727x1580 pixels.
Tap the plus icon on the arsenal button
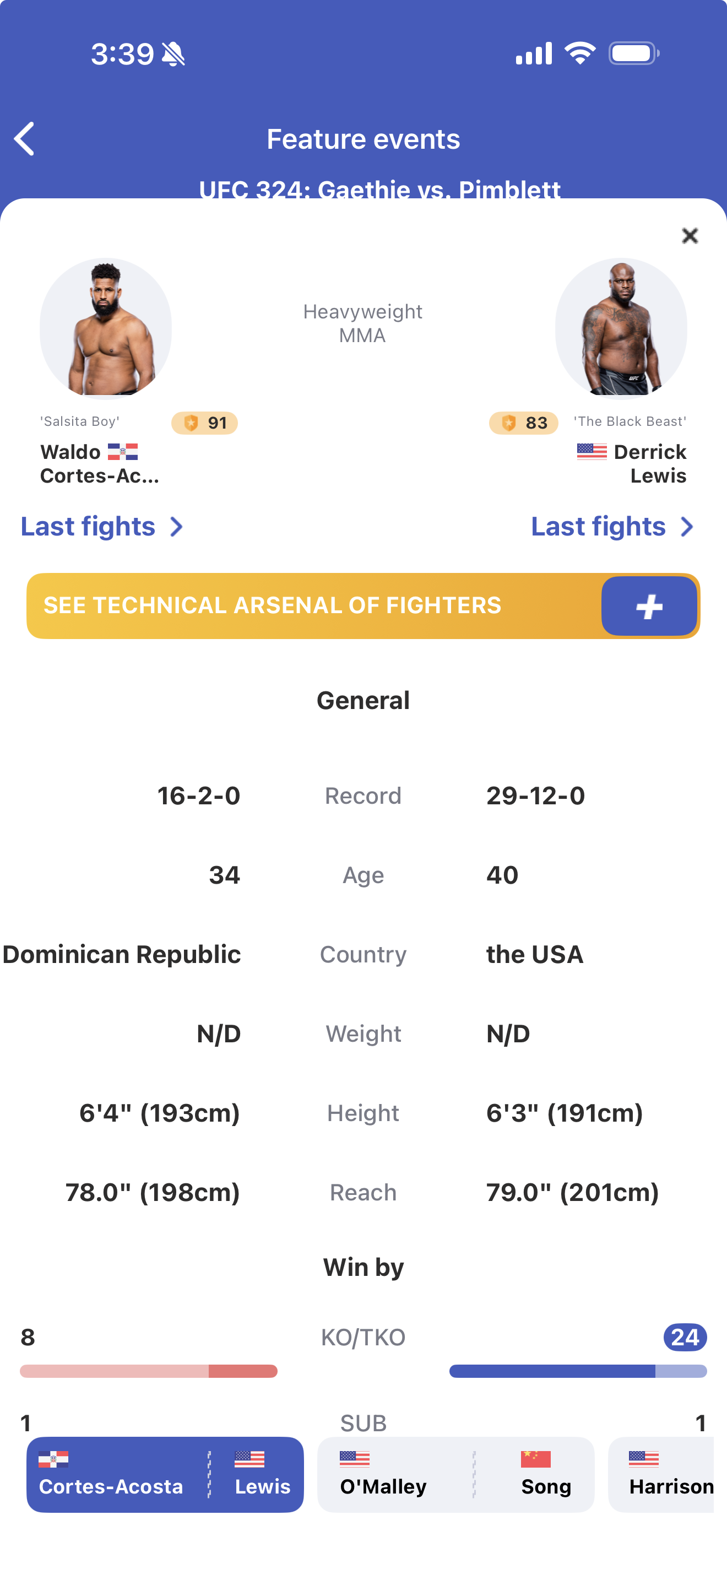click(649, 606)
